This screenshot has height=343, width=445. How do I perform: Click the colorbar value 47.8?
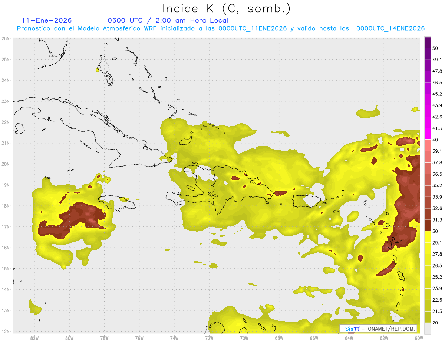click(437, 71)
